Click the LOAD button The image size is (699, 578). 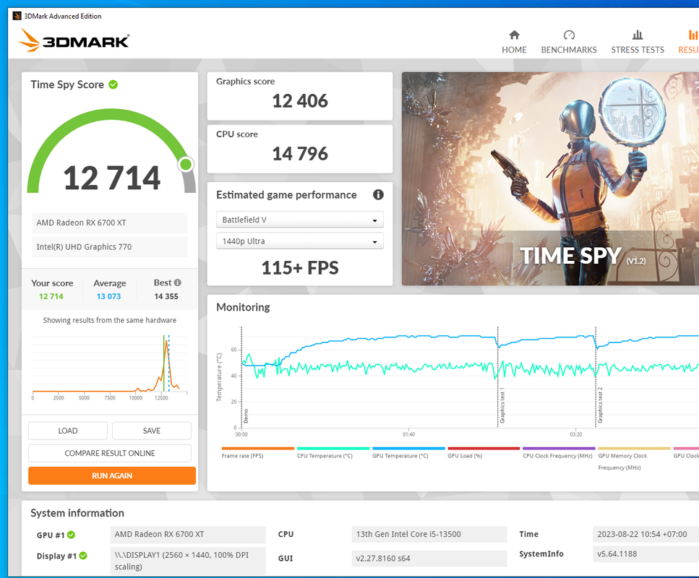pos(68,431)
